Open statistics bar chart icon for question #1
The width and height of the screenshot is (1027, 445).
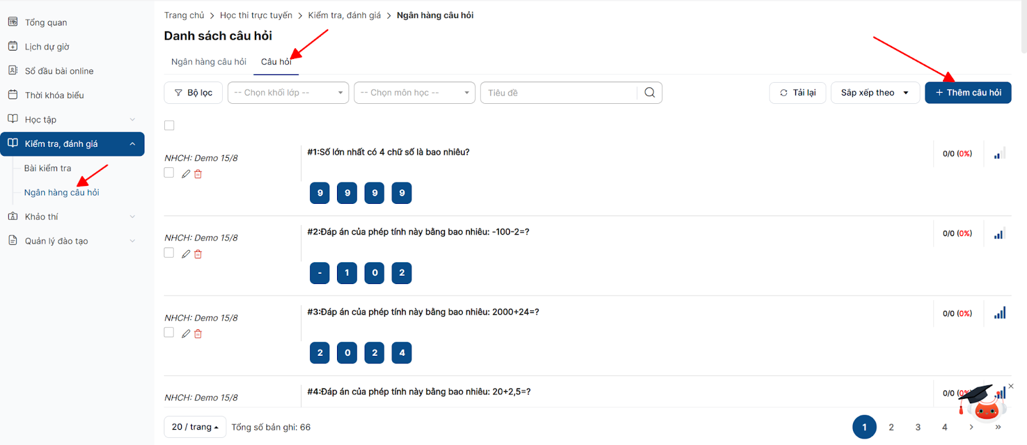pyautogui.click(x=999, y=154)
